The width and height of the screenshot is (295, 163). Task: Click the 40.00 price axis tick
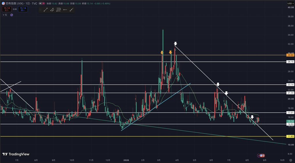click(291, 7)
